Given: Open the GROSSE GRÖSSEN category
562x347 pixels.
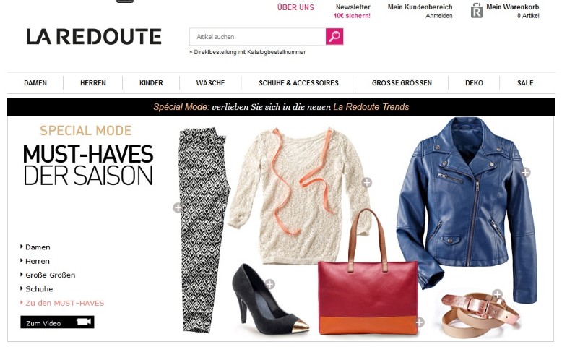Looking at the screenshot, I should click(x=402, y=83).
